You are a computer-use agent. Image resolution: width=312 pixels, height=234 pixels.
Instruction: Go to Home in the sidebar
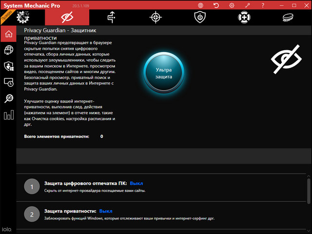pyautogui.click(x=9, y=34)
